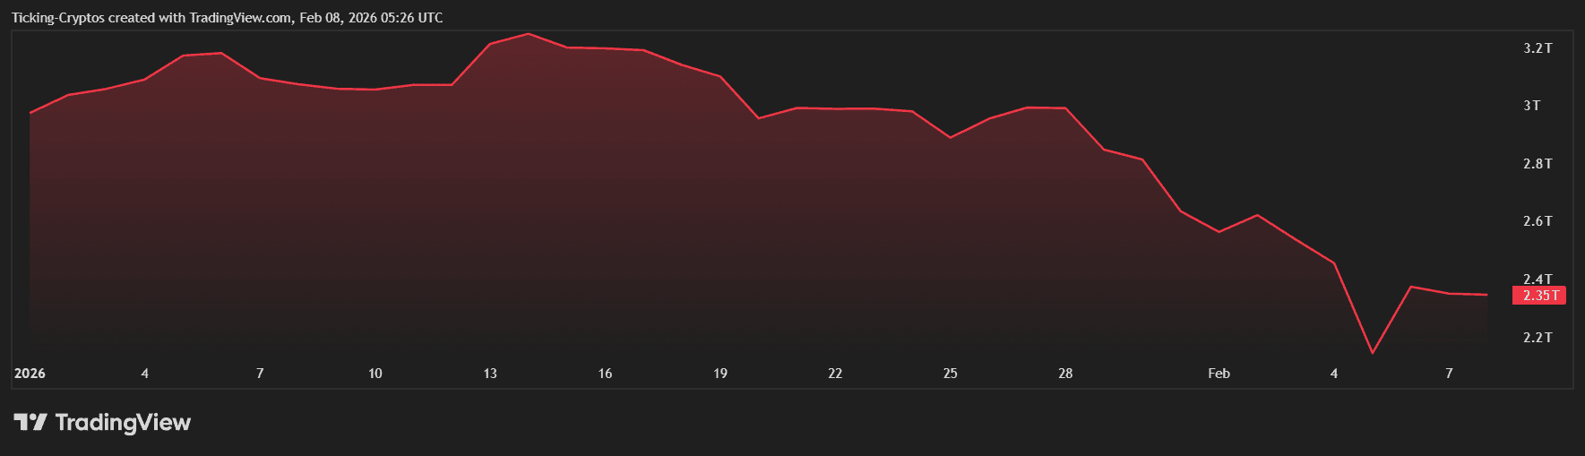Click the TradingView logo icon
The image size is (1585, 456).
(x=30, y=422)
